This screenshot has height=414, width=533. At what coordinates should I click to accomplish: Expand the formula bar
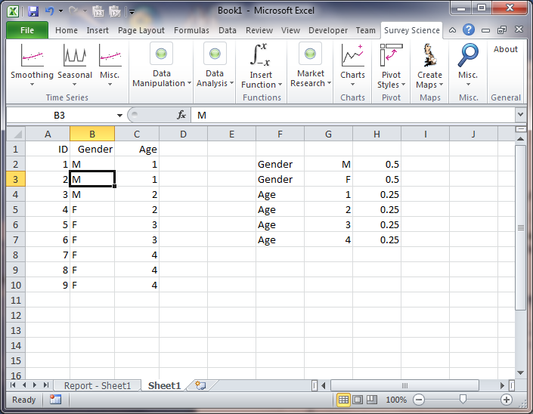pos(520,115)
